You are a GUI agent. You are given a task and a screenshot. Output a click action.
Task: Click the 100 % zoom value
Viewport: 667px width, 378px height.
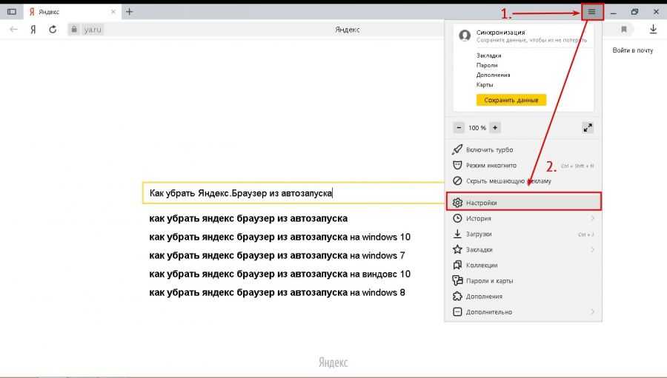coord(477,128)
